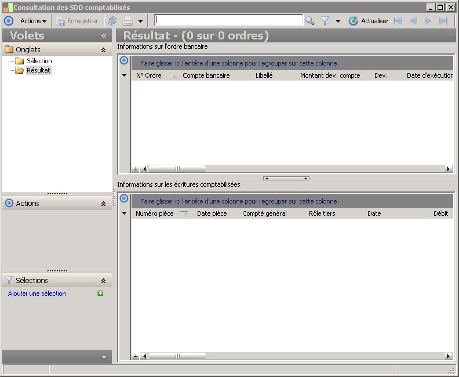Click the blue circle icon in accounting entries grid
The height and width of the screenshot is (377, 459).
click(x=124, y=198)
